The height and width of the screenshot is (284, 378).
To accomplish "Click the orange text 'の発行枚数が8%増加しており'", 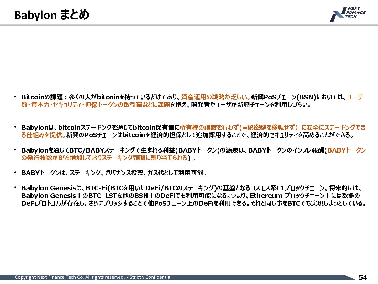I will pos(61,158).
